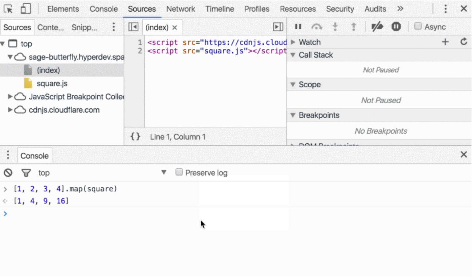Clear the console log

pos(8,173)
